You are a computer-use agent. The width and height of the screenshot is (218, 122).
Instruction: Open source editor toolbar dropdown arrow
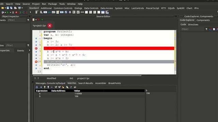[36, 20]
